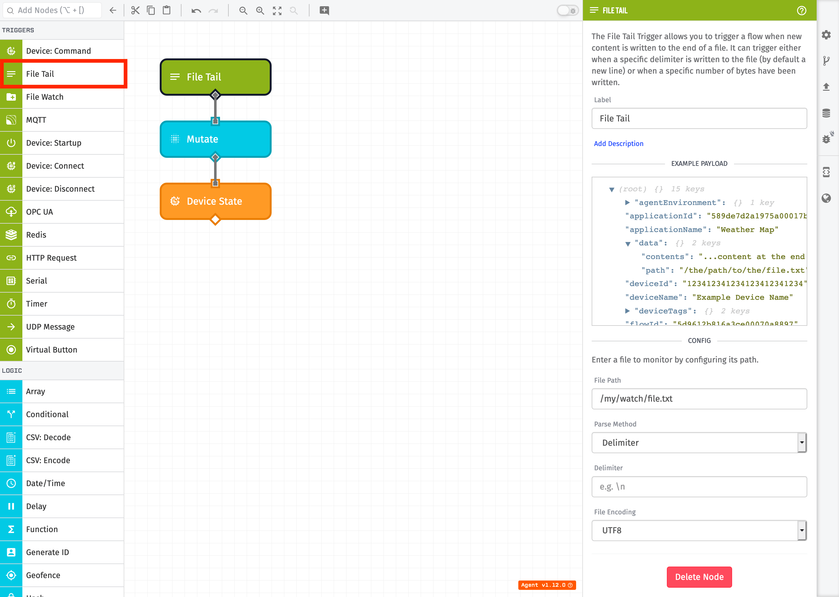
Task: Pick the Function logic node
Action: pos(62,529)
